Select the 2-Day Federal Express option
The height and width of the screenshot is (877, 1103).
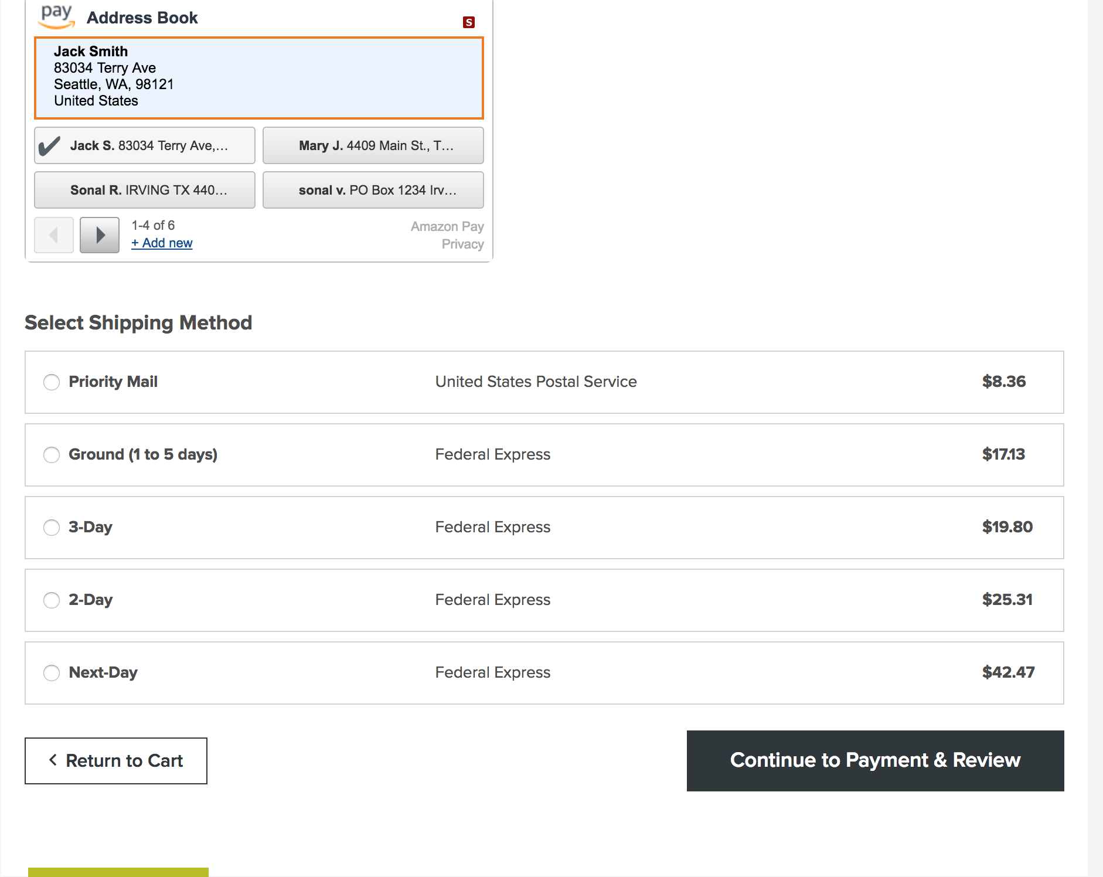coord(52,600)
